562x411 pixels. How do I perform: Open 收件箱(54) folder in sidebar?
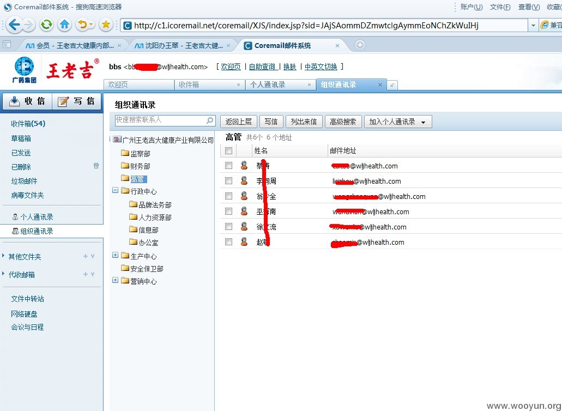(x=28, y=124)
